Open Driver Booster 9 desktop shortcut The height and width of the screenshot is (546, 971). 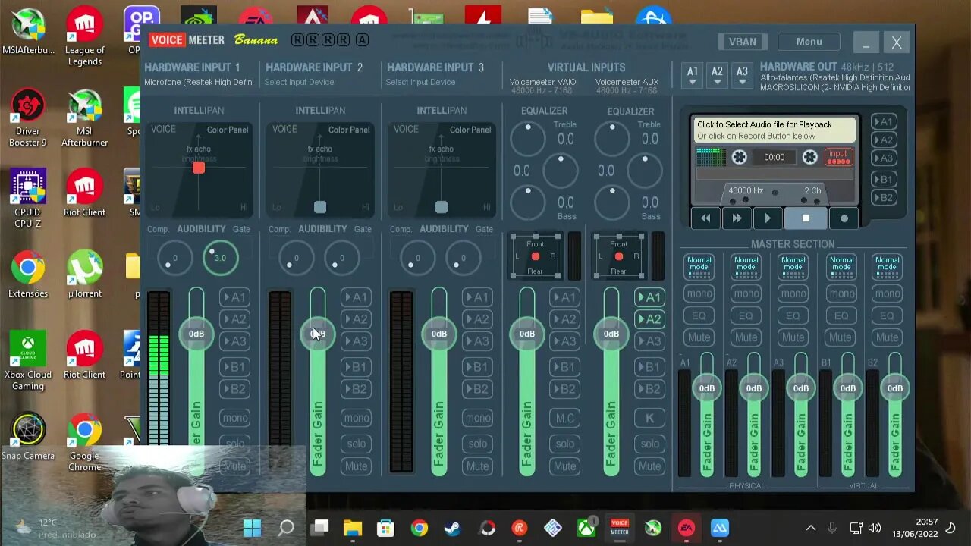[28, 118]
